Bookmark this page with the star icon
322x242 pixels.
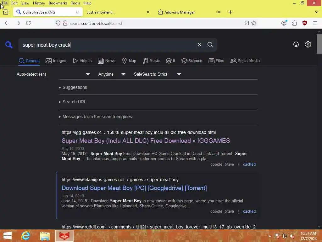click(x=254, y=23)
